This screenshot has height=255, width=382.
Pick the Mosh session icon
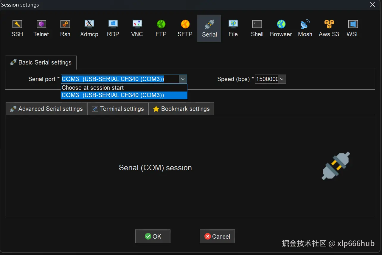(x=305, y=29)
